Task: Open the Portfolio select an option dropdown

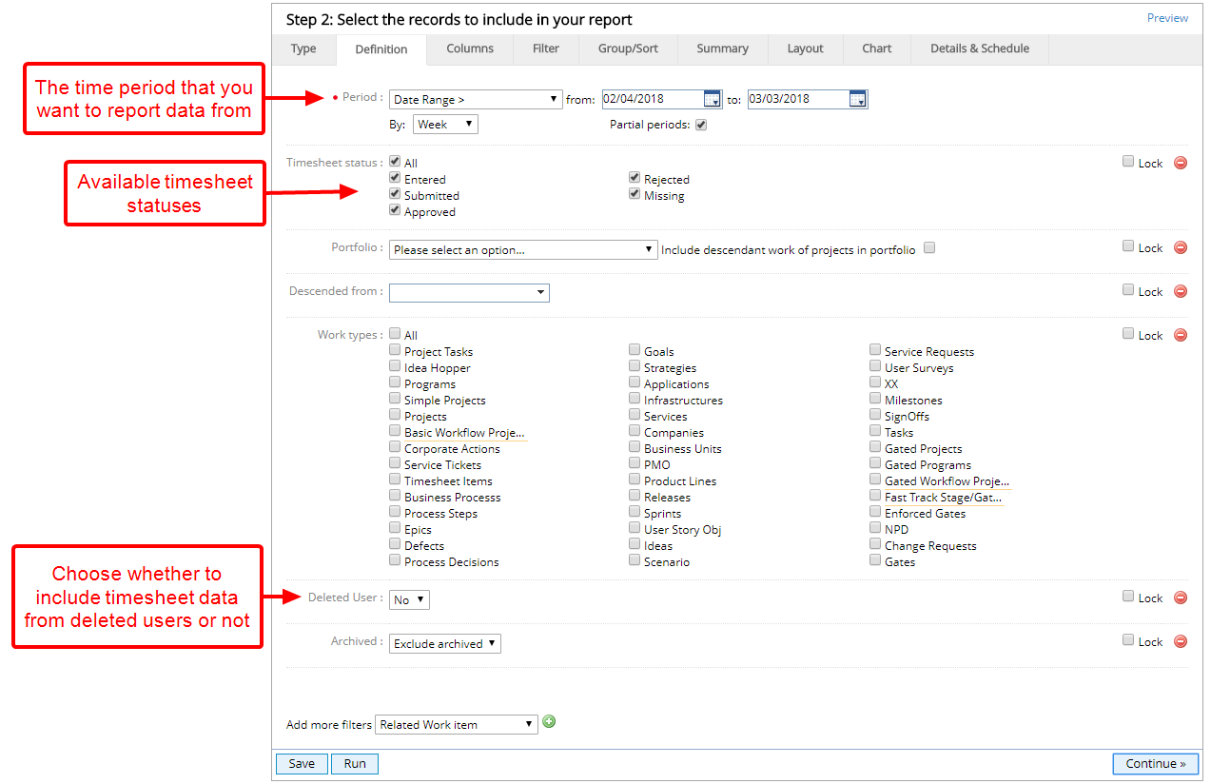Action: click(x=523, y=249)
